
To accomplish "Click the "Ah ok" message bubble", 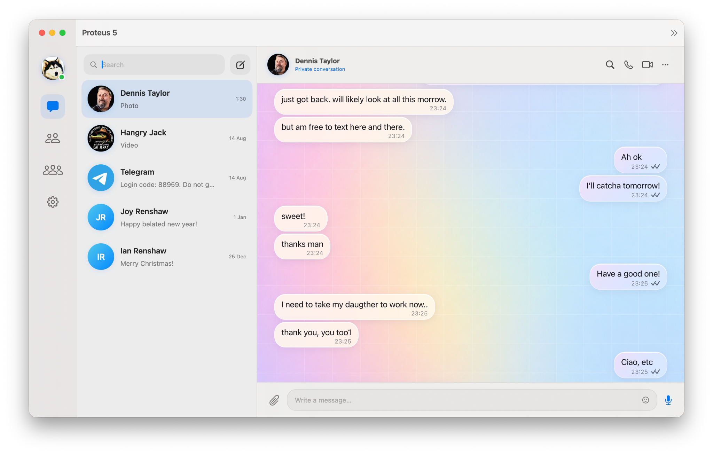I will pos(640,160).
